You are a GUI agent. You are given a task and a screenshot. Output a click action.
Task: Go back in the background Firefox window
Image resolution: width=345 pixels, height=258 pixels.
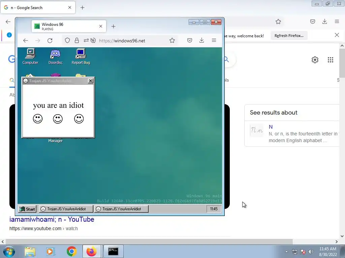coord(8,21)
